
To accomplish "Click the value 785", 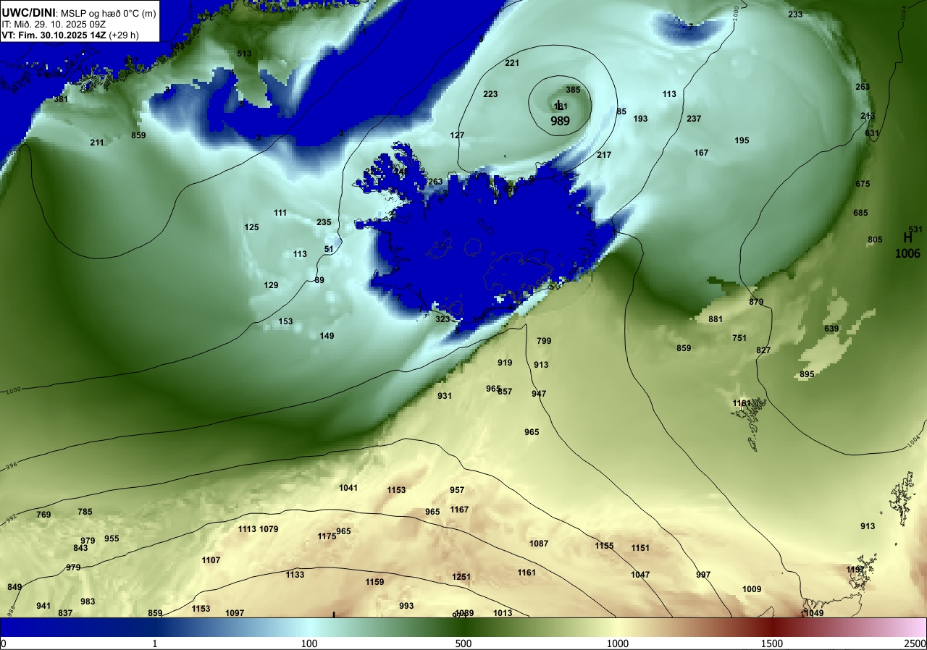I will coord(85,512).
